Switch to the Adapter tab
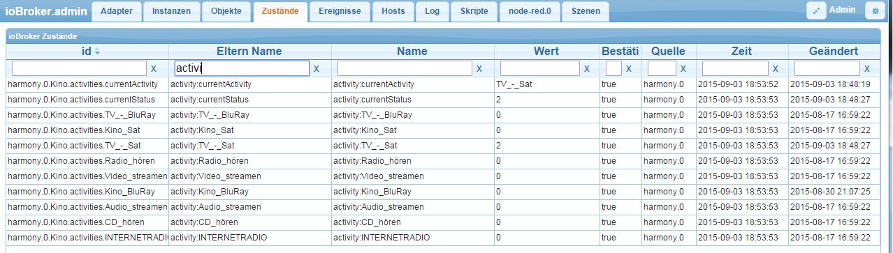893x253 pixels. tap(117, 11)
